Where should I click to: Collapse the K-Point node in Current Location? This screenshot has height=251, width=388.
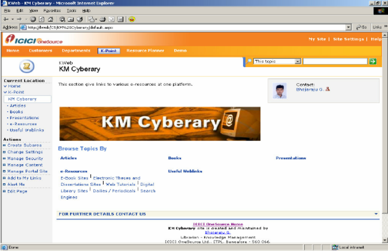(x=5, y=92)
